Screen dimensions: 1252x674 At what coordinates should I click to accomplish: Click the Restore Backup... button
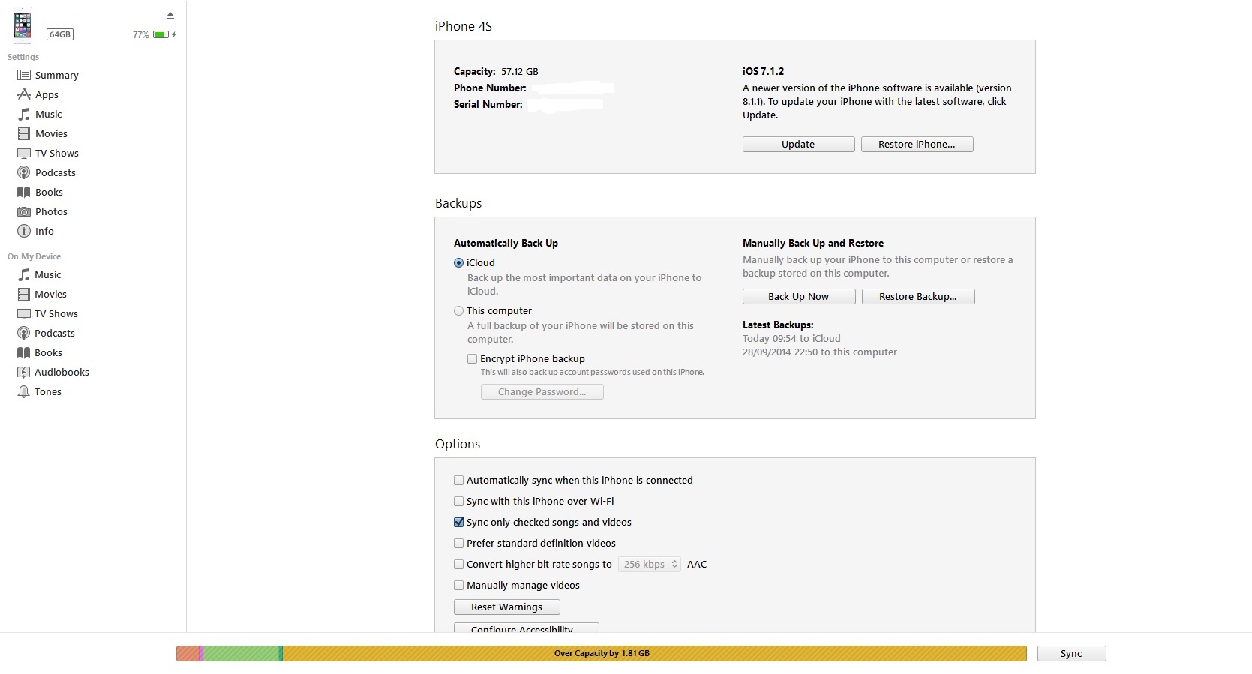pos(918,297)
